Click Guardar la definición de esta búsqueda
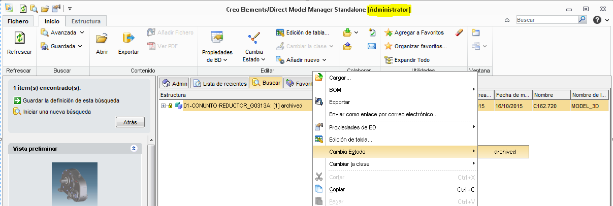613x206 pixels. click(x=67, y=100)
